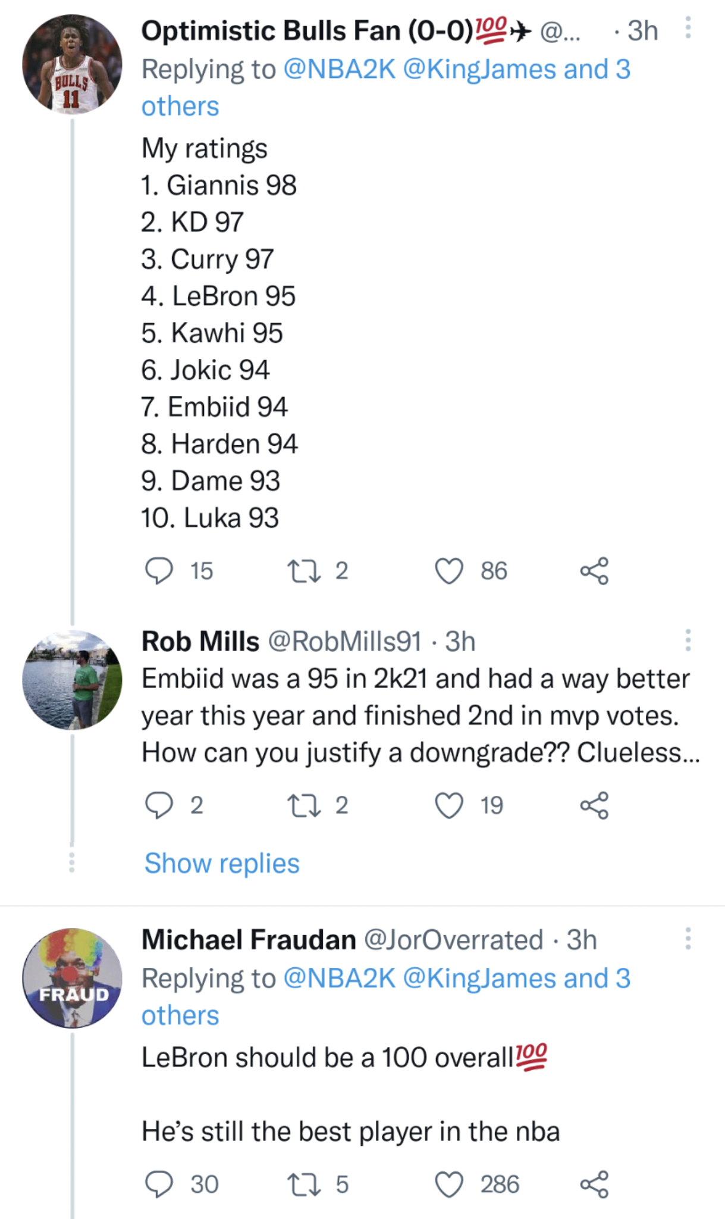This screenshot has width=725, height=1219.
Task: Reply to Michael Fraudan's LeBron tweet
Action: [159, 1184]
